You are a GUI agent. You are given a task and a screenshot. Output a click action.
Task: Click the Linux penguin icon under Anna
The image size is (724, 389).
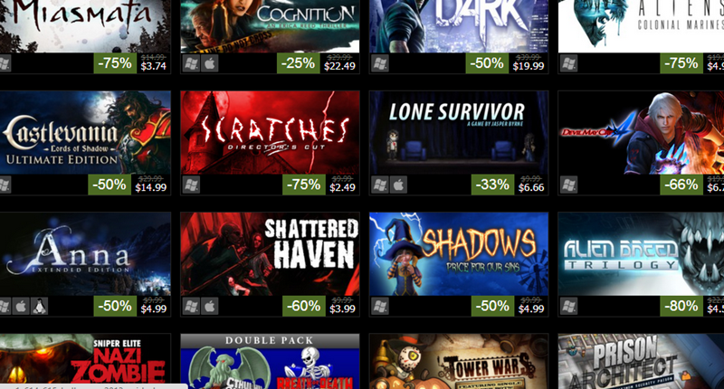pos(39,307)
